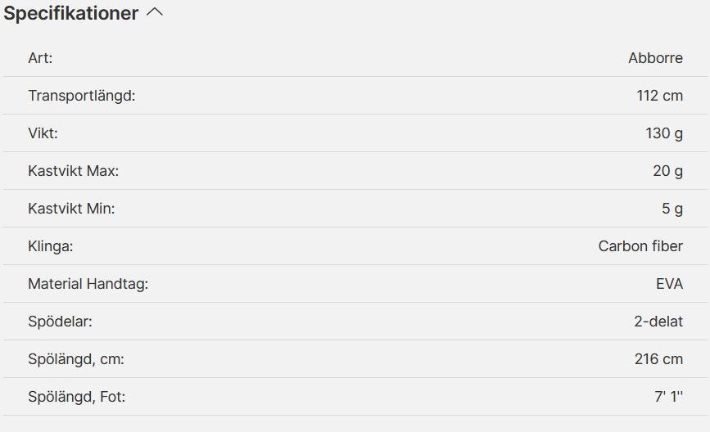Viewport: 710px width, 432px height.
Task: Click the 5 g value
Action: pos(672,209)
